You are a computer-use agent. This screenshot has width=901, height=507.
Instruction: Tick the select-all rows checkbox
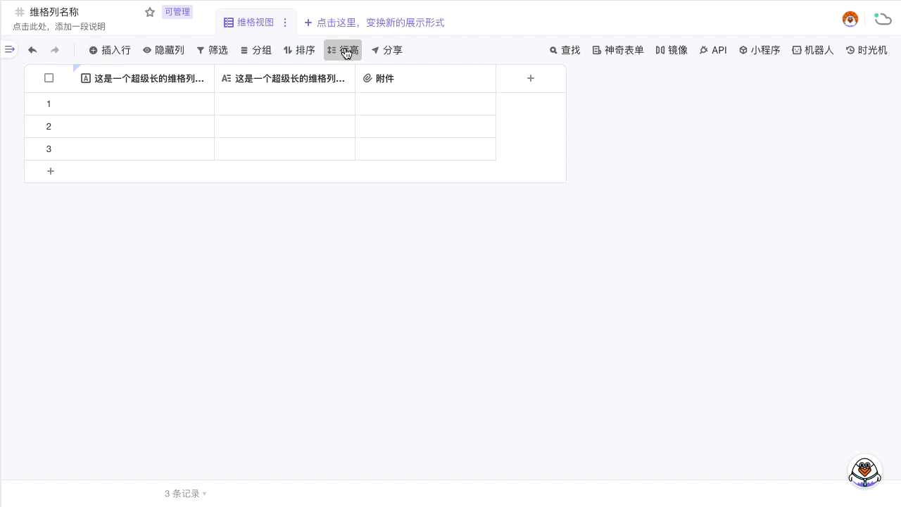[49, 78]
